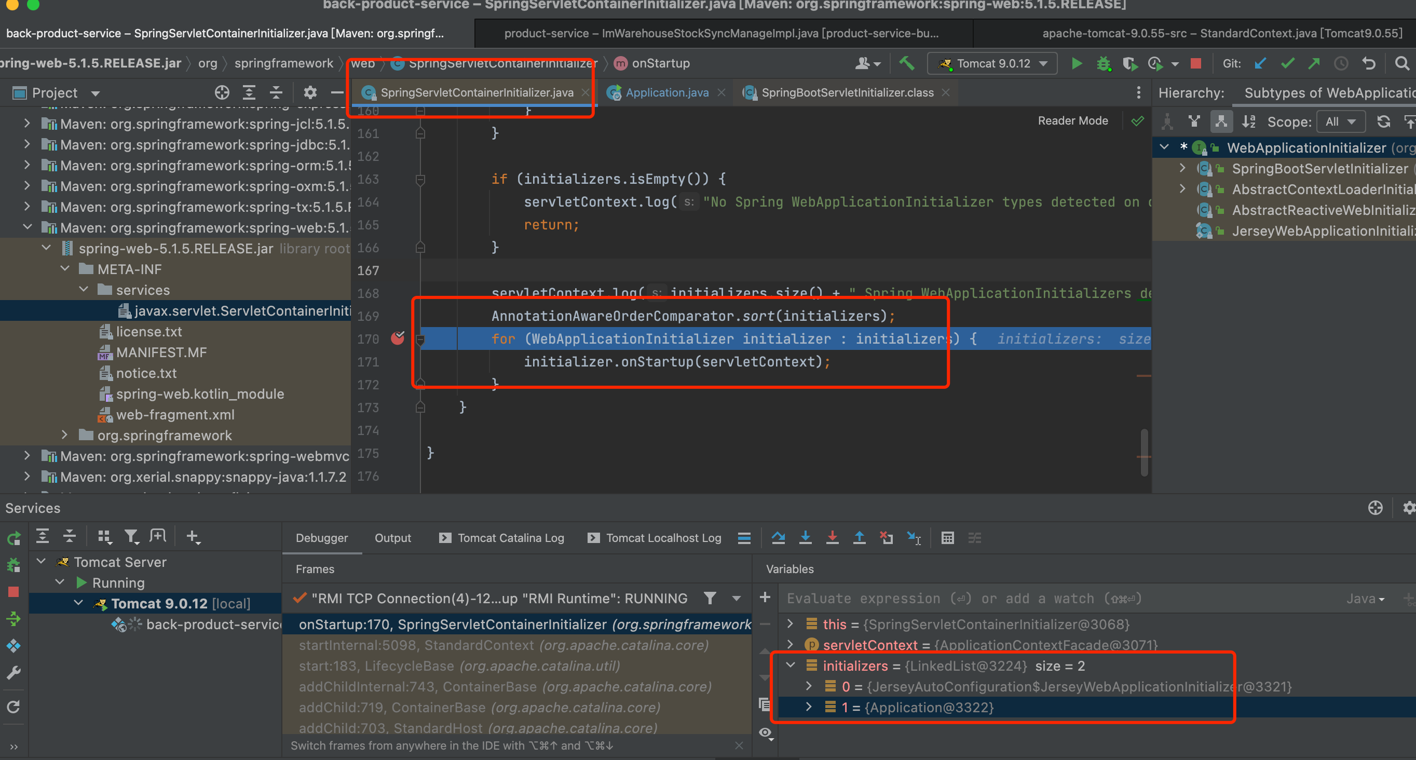
Task: Toggle the line 170 breakpoint red dot
Action: coord(398,339)
